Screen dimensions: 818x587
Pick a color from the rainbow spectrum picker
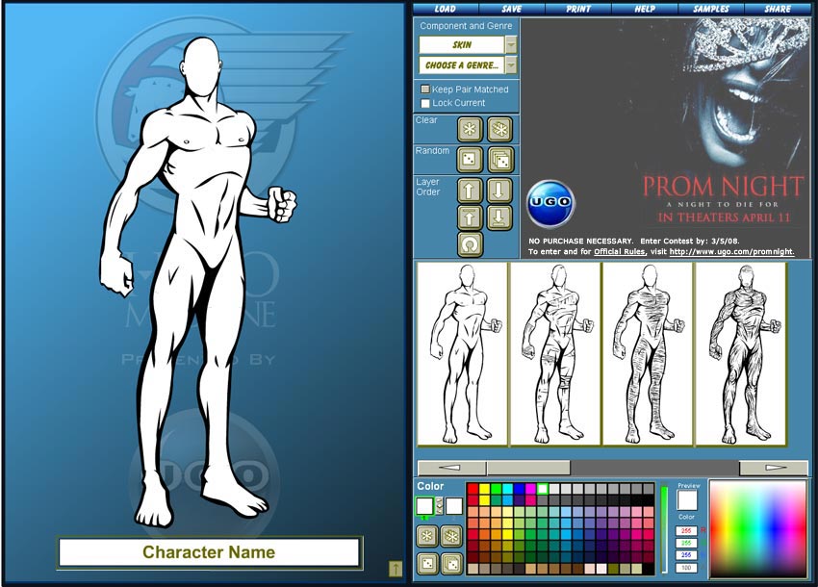coord(757,528)
